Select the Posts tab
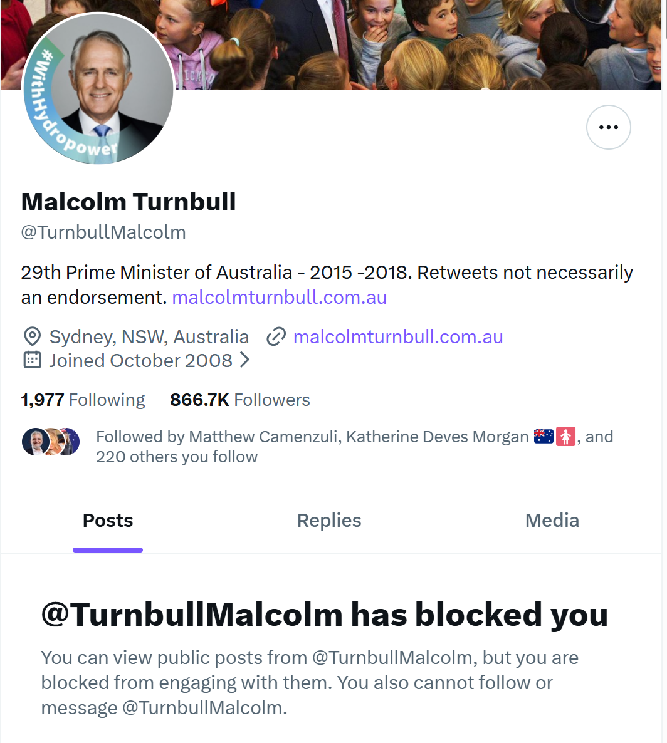Image resolution: width=667 pixels, height=743 pixels. (108, 521)
